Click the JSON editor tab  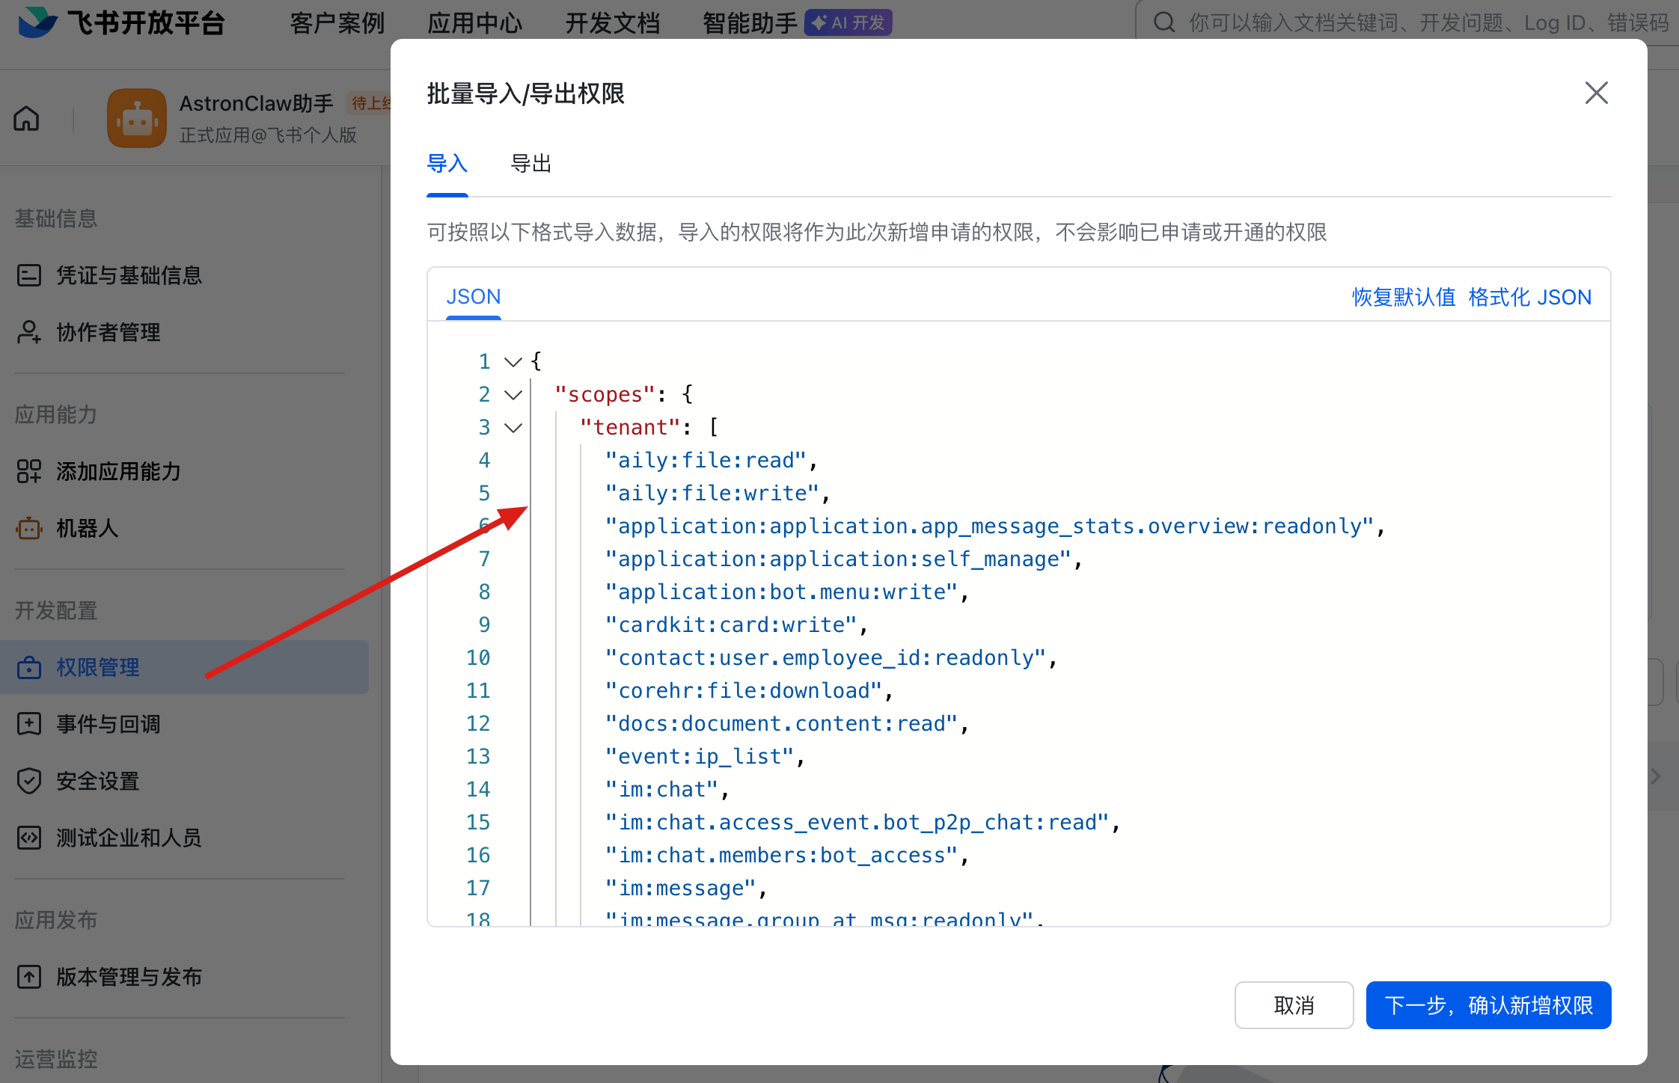pyautogui.click(x=473, y=297)
